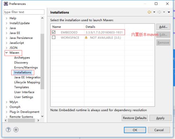Screen dimensions: 175x139
Task: Click the Add... button
Action: click(x=163, y=27)
